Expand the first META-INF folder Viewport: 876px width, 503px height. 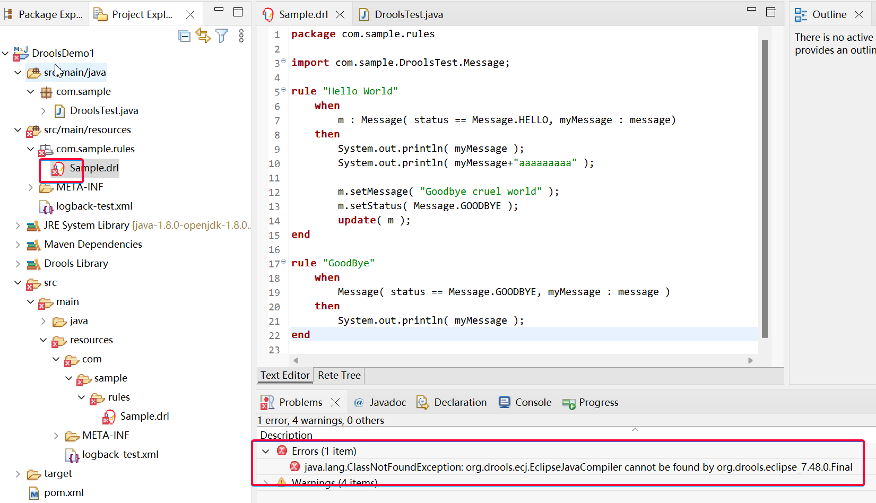(31, 187)
